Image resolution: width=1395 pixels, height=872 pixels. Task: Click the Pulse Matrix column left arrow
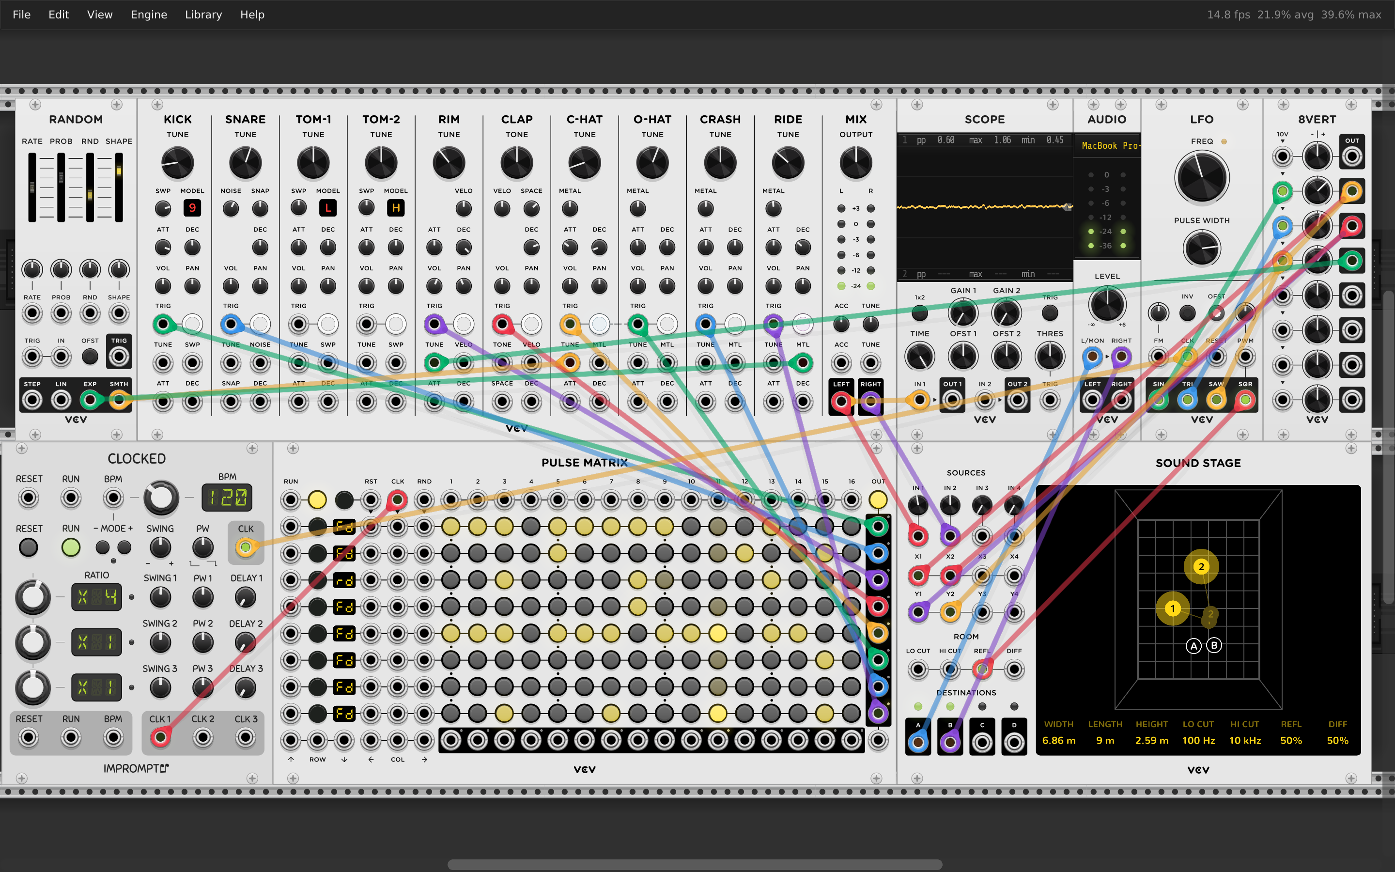(371, 760)
